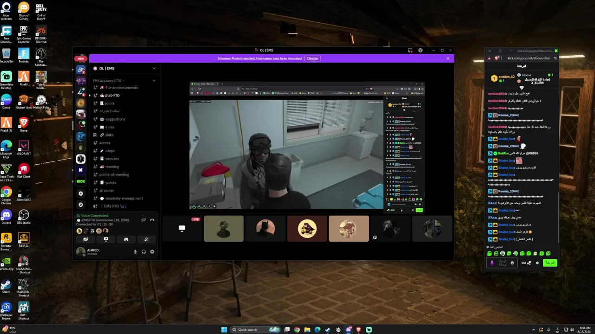Screen dimensions: 595x334
Task: Open Discord user settings gear
Action: [152, 252]
